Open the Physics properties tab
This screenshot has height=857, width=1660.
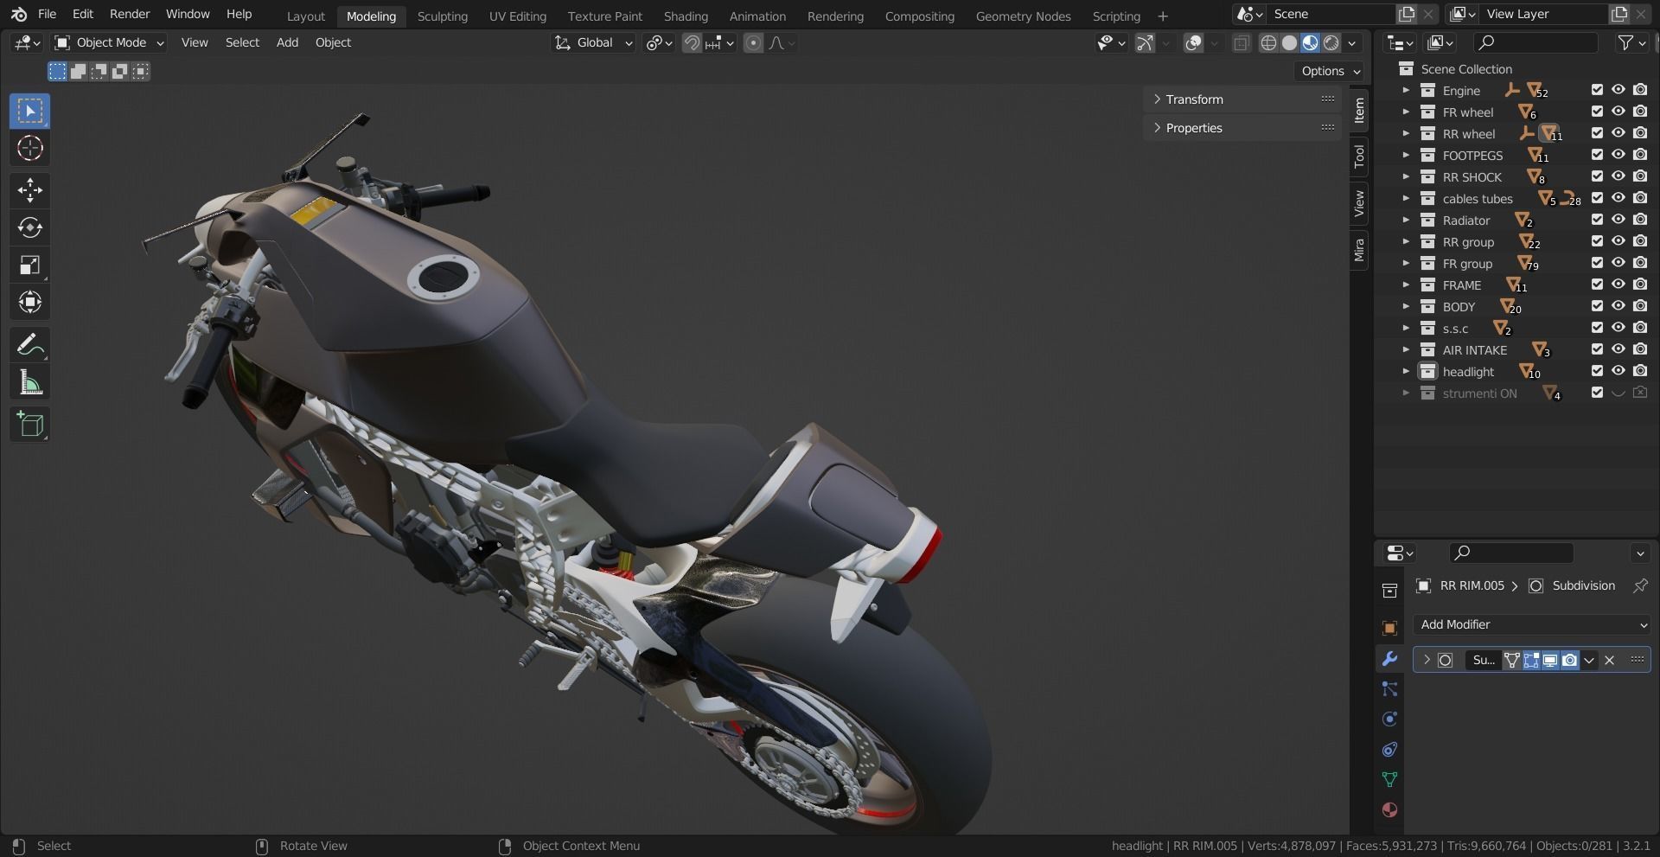(x=1389, y=719)
